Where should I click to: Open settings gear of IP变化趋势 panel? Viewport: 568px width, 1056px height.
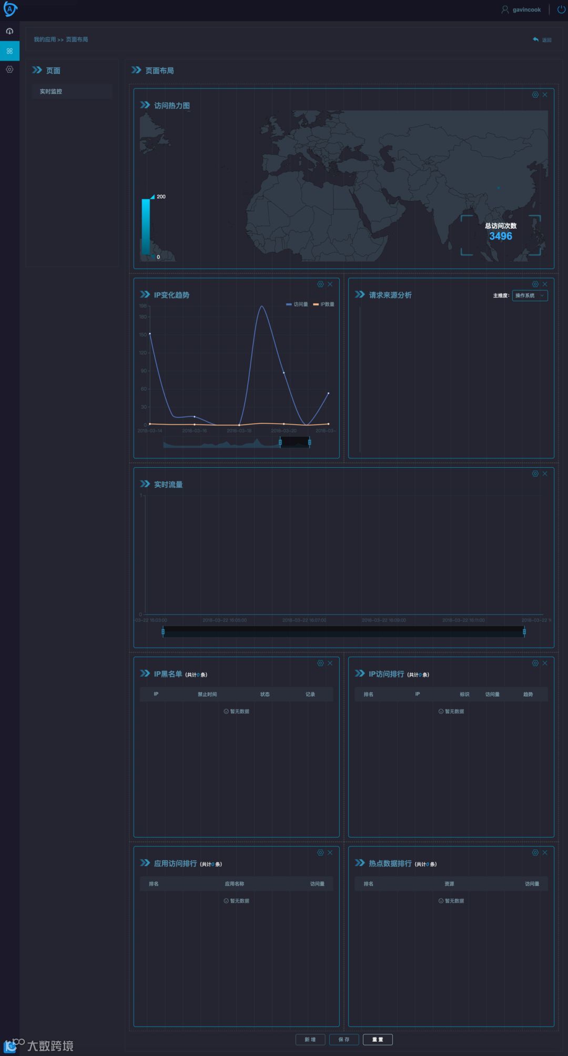tap(320, 284)
